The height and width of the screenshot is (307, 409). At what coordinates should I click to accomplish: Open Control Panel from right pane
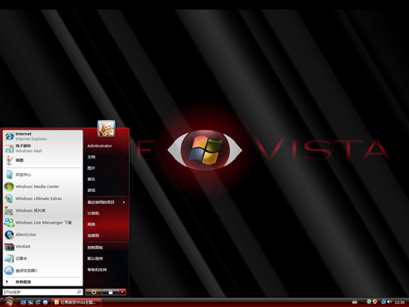tap(95, 248)
